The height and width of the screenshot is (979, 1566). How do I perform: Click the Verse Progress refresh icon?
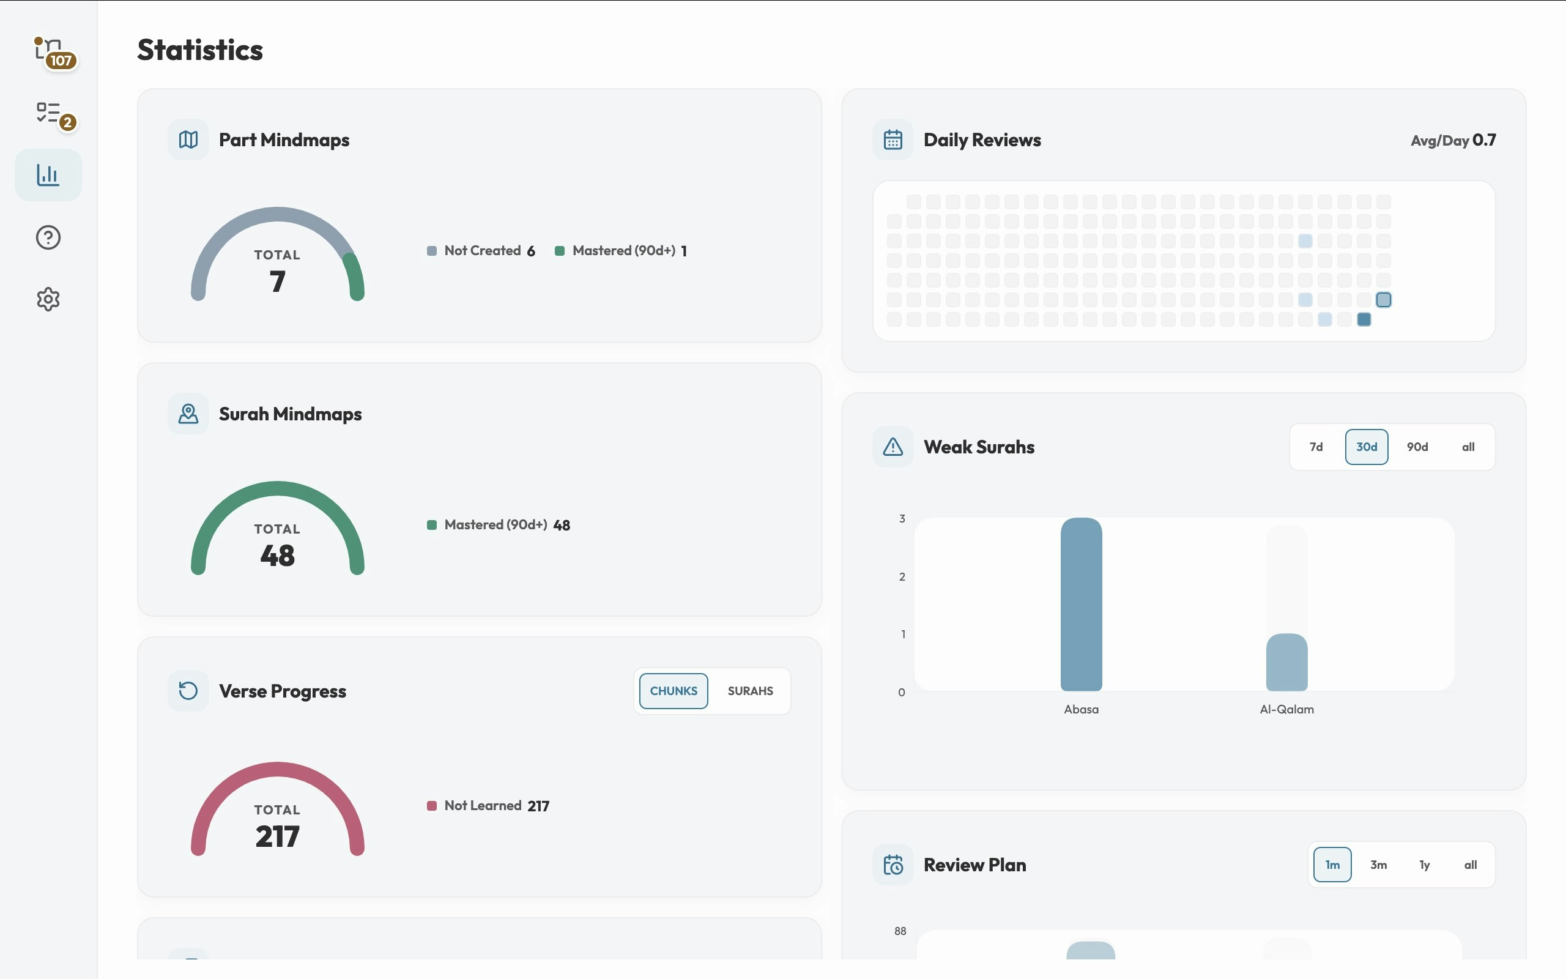(x=188, y=691)
